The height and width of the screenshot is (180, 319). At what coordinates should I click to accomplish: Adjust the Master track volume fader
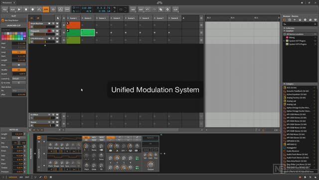44,126
